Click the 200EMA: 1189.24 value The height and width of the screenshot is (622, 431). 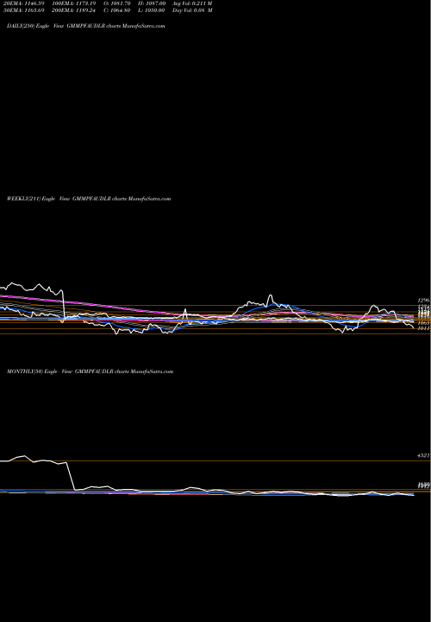tap(73, 10)
